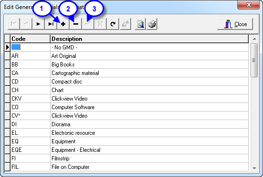Viewport: 263px width, 177px height.
Task: Add a new record with plus icon
Action: coord(63,24)
